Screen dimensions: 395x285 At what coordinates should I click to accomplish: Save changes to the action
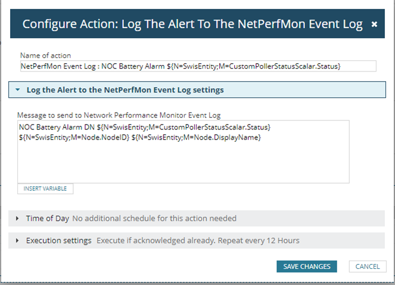click(307, 267)
